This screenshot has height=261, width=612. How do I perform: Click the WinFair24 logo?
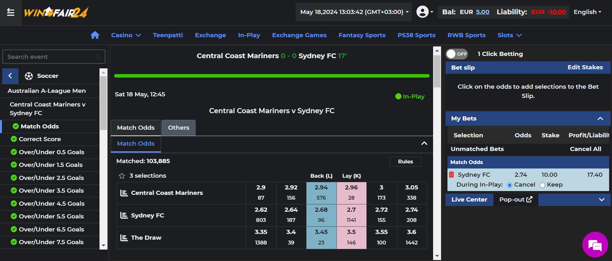pos(56,12)
